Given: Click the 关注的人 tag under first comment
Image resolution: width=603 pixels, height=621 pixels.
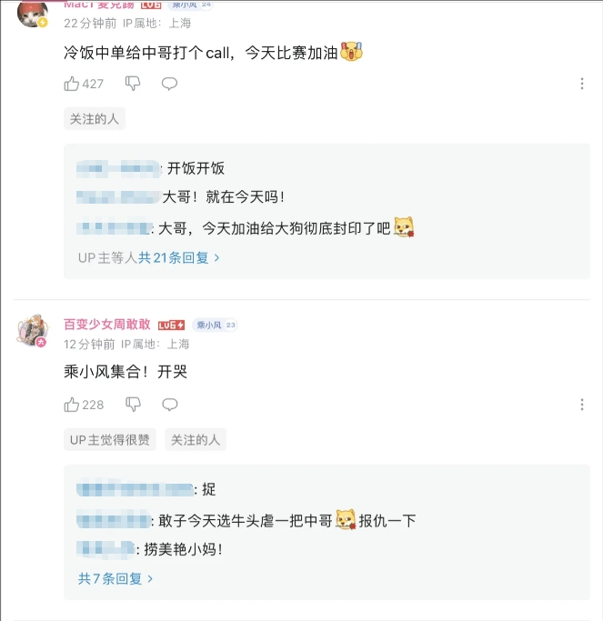Looking at the screenshot, I should (x=95, y=118).
